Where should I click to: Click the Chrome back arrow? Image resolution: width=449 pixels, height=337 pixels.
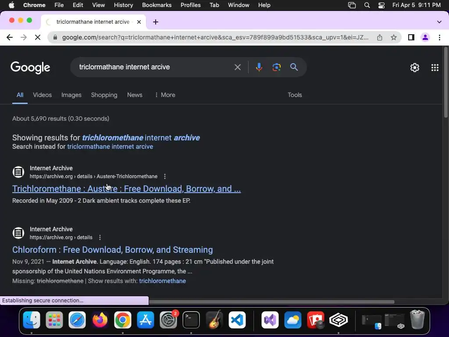(10, 37)
